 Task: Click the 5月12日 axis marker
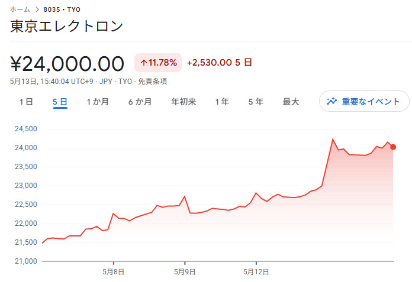[256, 272]
